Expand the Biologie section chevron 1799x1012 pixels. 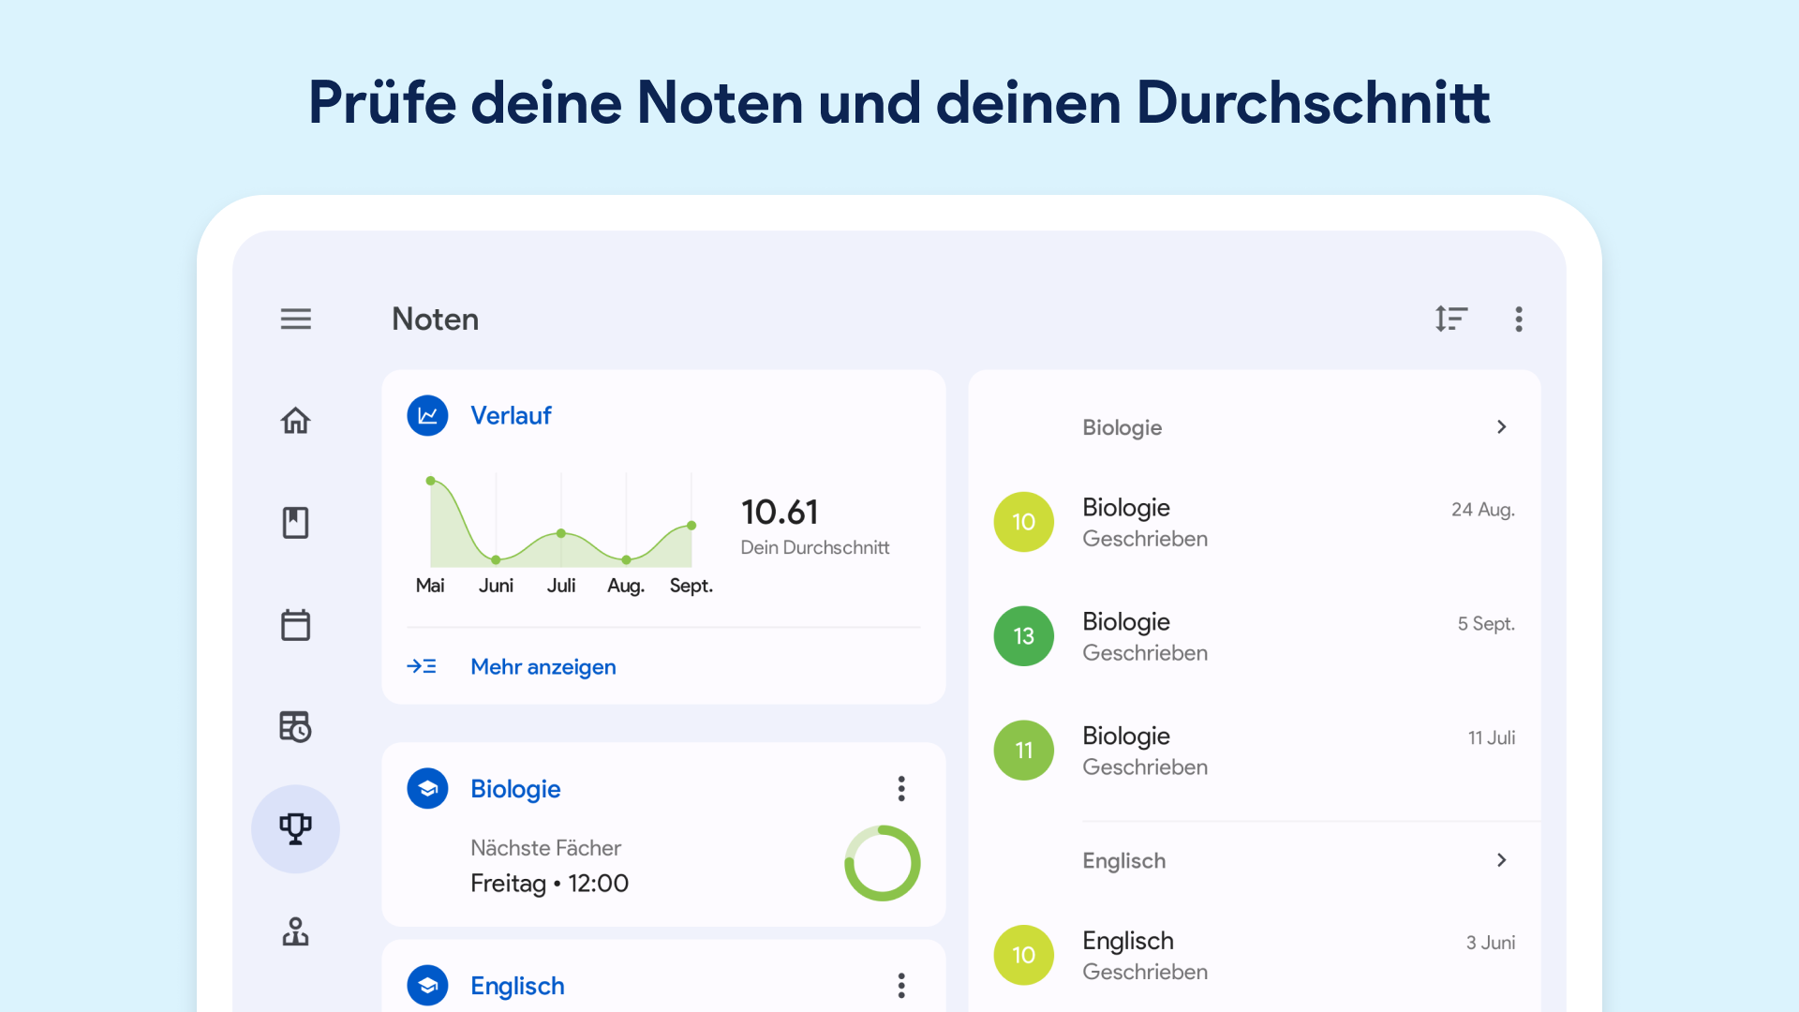(x=1501, y=427)
